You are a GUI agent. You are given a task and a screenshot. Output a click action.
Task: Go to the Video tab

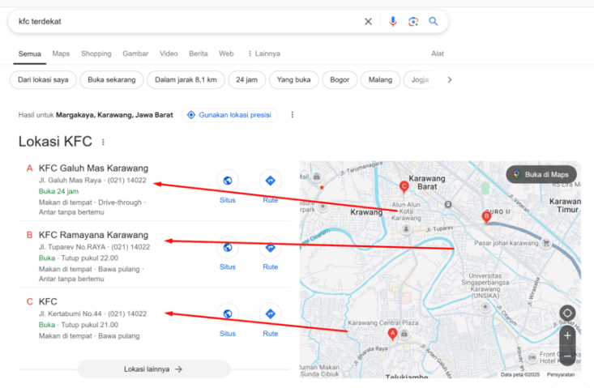pyautogui.click(x=169, y=53)
